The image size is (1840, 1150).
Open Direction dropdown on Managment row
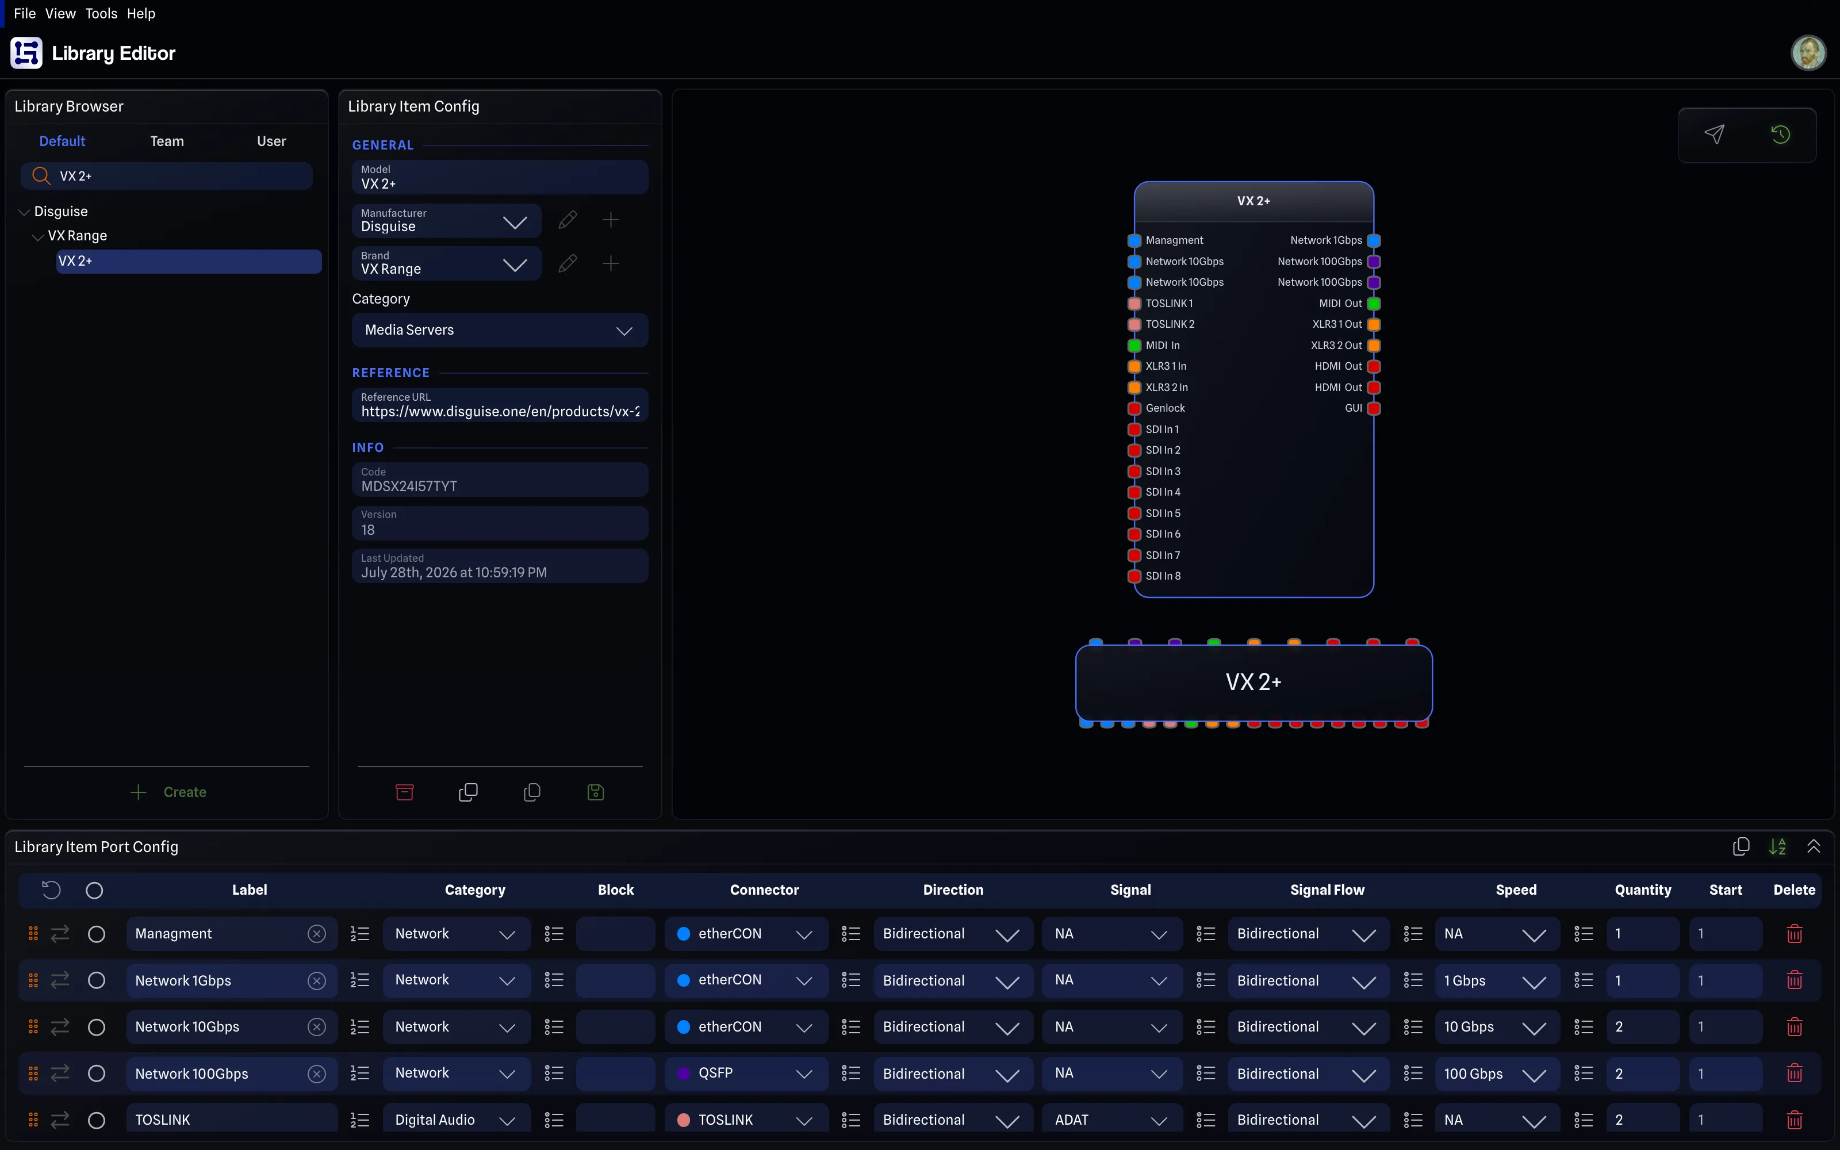[x=953, y=933]
